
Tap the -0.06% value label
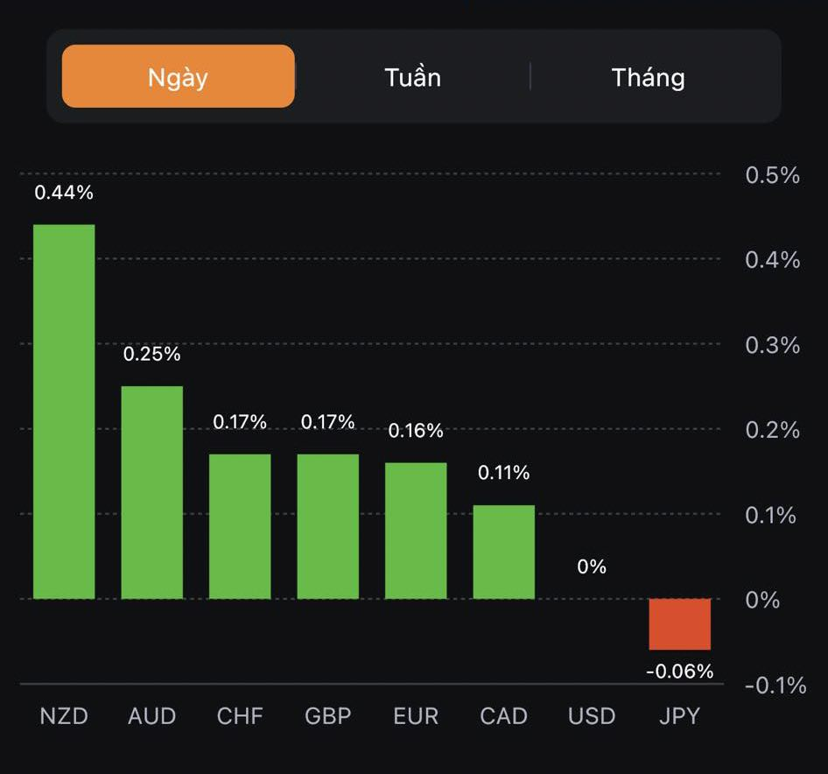680,672
